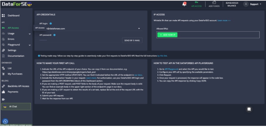Click the Backlinks API Access link icon
The height and width of the screenshot is (127, 266).
point(3,86)
